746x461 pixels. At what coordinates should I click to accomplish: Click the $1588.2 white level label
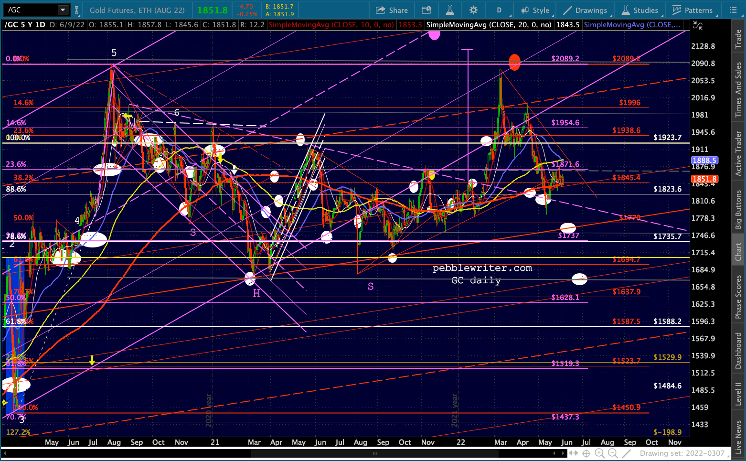(x=667, y=322)
